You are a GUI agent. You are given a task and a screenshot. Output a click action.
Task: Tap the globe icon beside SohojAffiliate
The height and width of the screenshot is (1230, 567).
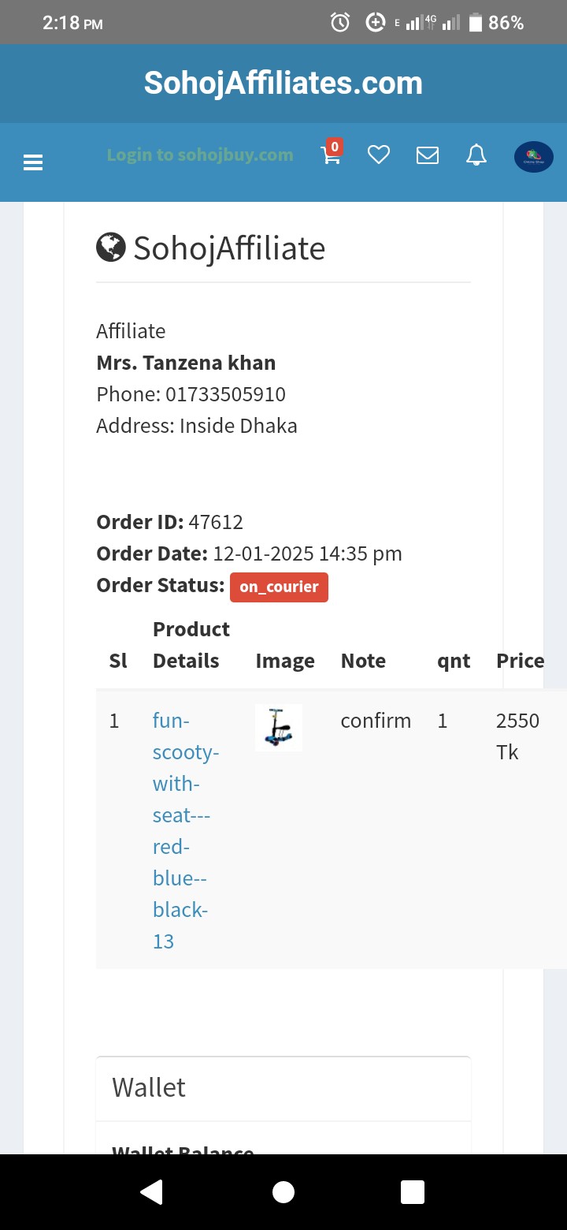click(x=111, y=248)
